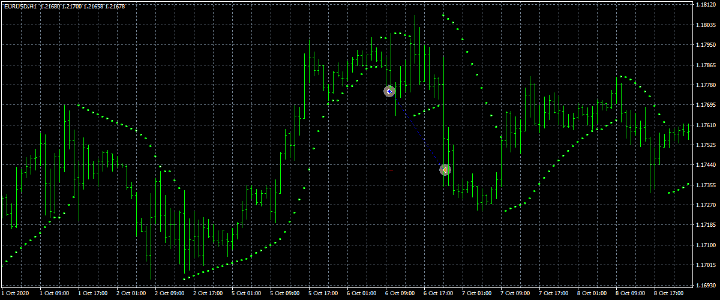Viewport: 720px width, 300px height.
Task: Click the 1.17695 price axis label
Action: tap(707, 105)
